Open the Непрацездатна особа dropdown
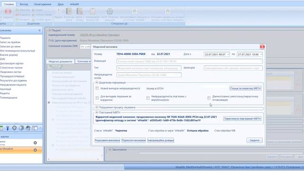Image resolution: width=304 pixels, height=171 pixels. 176,75
